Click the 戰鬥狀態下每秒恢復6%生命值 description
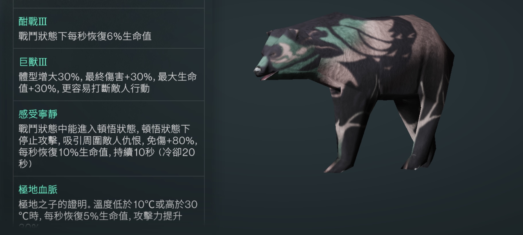Viewport: 523px width, 235px height. pos(85,36)
